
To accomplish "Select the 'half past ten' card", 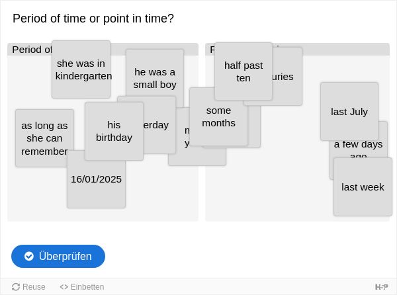I will coord(243,71).
